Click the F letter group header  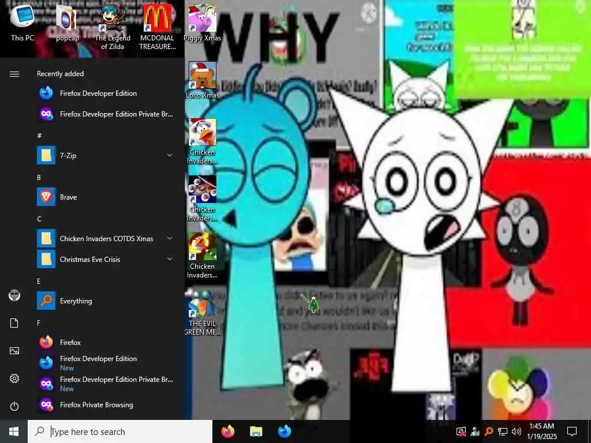[x=39, y=322]
